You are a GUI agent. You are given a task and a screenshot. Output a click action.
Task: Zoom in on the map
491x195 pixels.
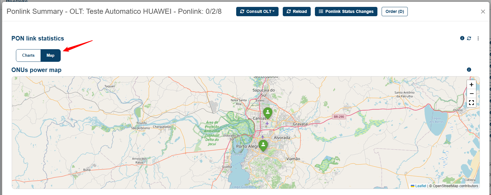(x=471, y=85)
